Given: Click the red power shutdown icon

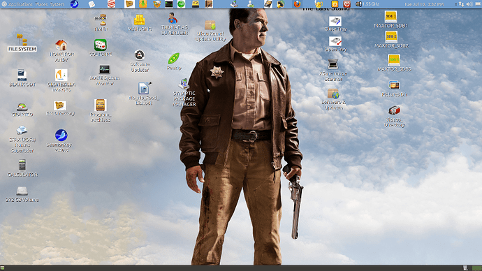Looking at the screenshot, I should click(x=346, y=4).
